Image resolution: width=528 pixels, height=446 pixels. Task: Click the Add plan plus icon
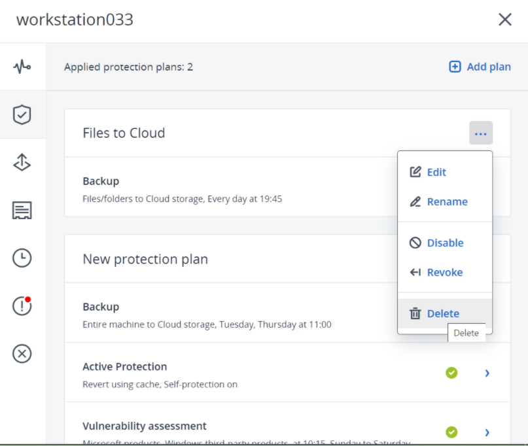click(x=455, y=67)
